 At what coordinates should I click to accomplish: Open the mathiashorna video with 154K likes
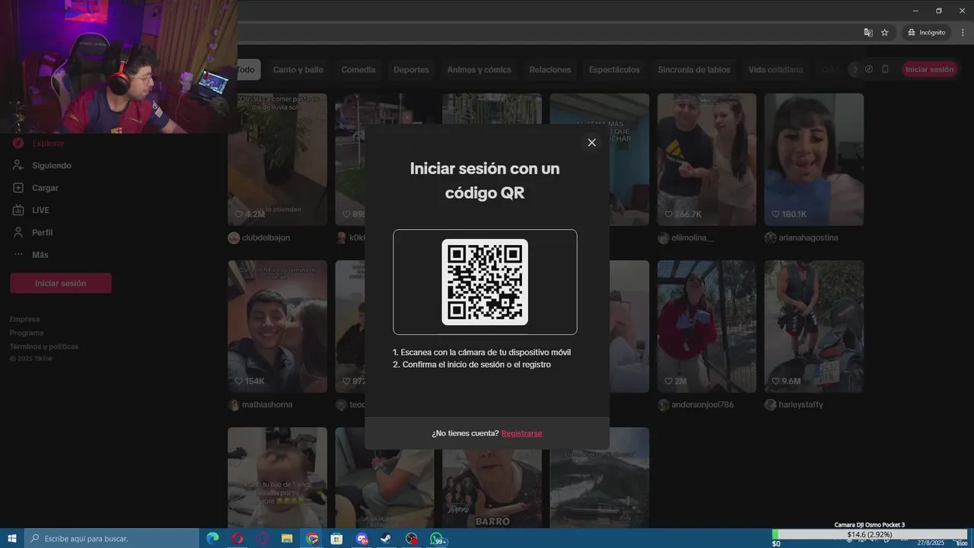277,327
